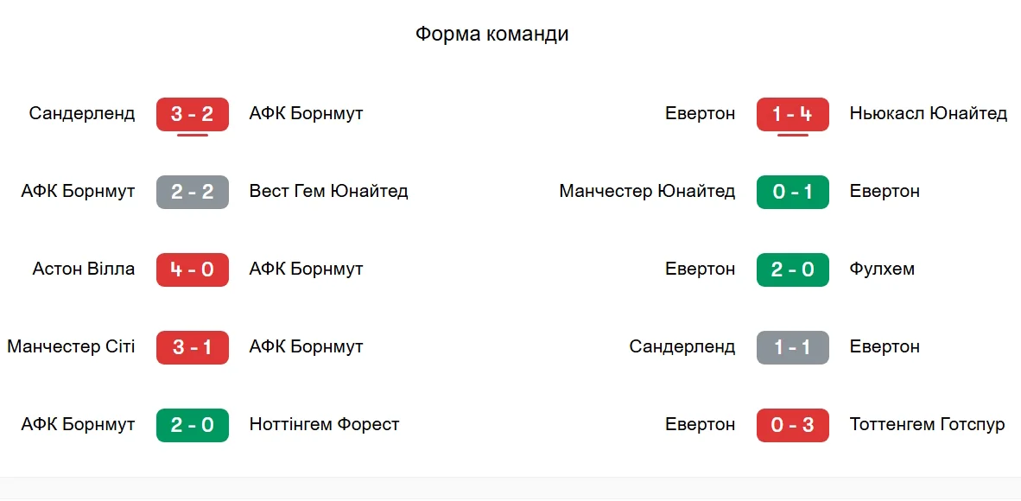Open the red 0 - 3 score badge
This screenshot has width=1021, height=501.
792,425
